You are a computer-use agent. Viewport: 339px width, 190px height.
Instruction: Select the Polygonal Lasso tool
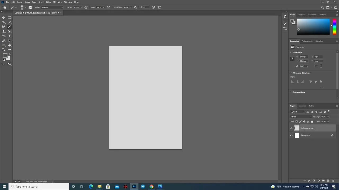click(x=3, y=22)
